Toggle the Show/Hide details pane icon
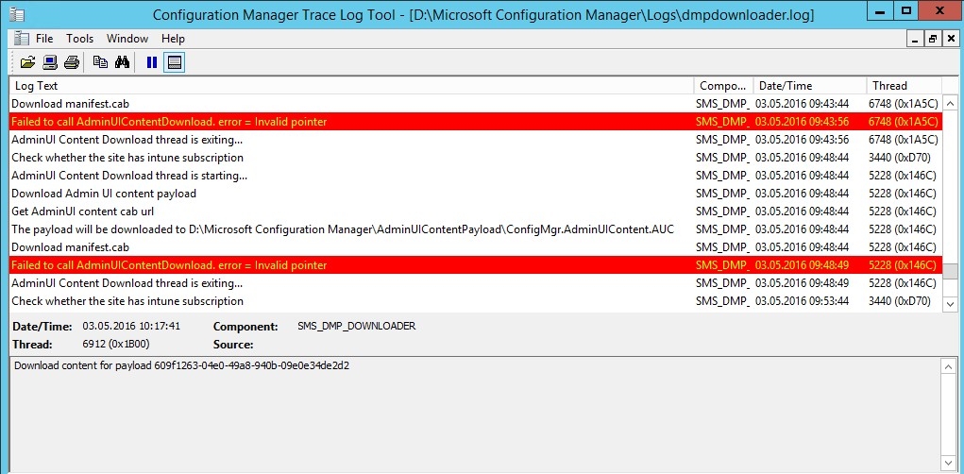This screenshot has height=474, width=964. pos(175,62)
